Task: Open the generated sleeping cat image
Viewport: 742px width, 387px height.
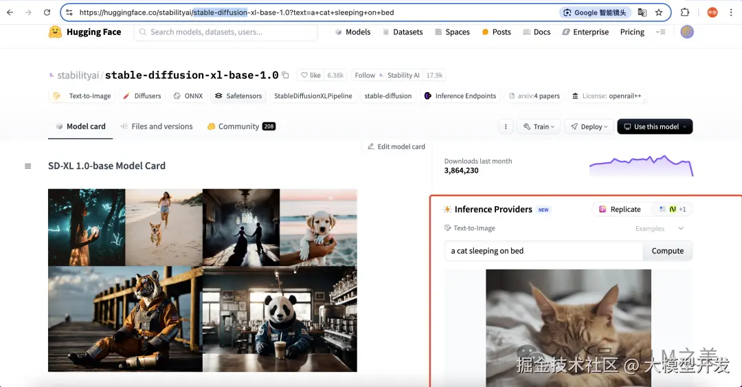Action: click(568, 328)
